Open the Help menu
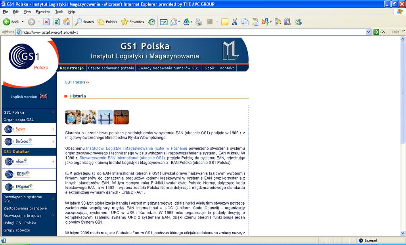This screenshot has width=406, height=245. tap(71, 11)
